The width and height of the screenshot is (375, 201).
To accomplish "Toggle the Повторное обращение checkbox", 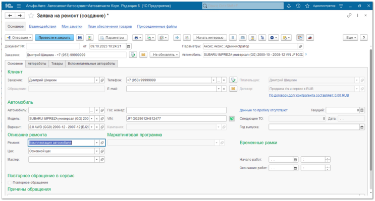I will [x=10, y=183].
